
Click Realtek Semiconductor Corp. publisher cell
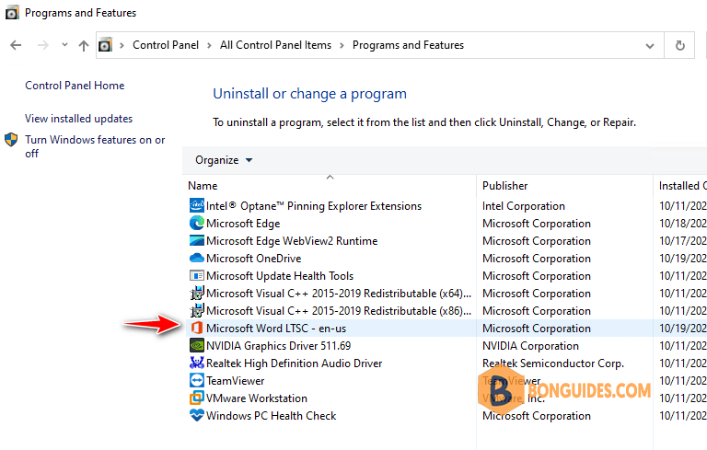click(552, 363)
